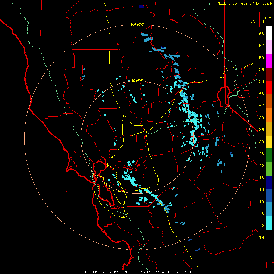The image size is (274, 274).
Task: Click the medium blue 18 kft legend swatch
Action: (269, 196)
